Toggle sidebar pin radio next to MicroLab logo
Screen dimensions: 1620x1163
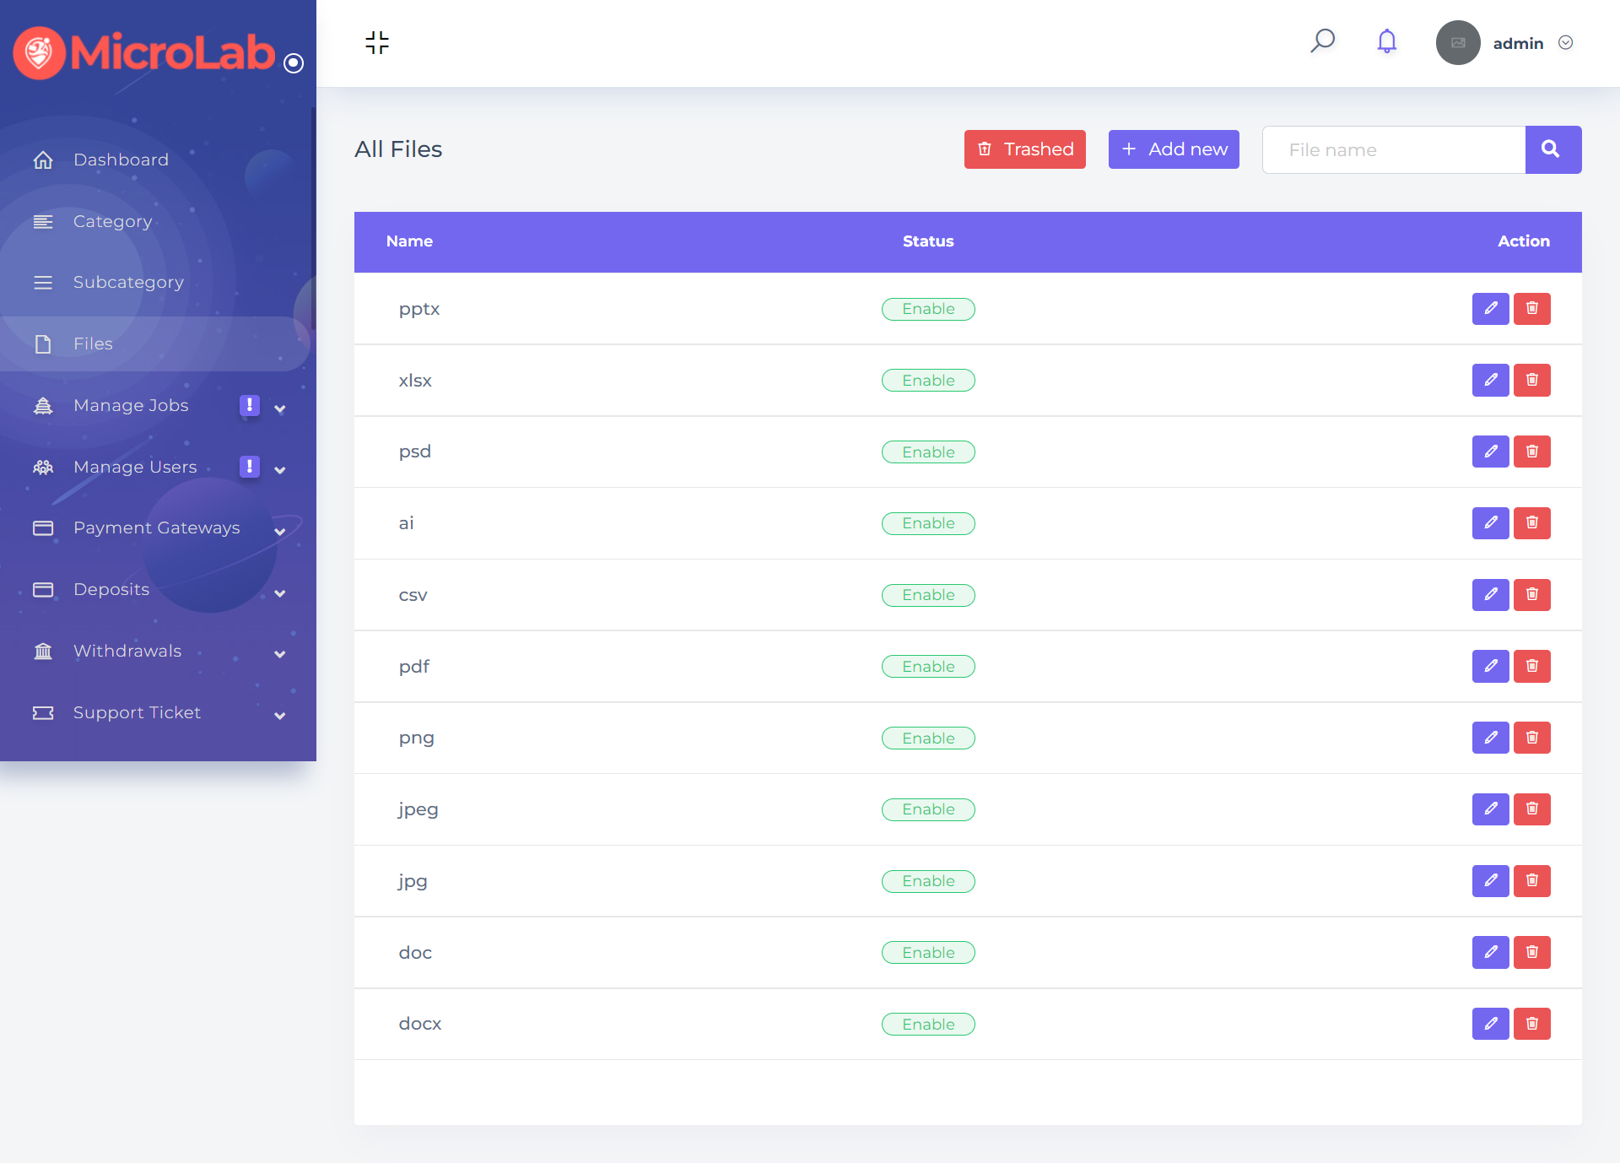point(294,63)
